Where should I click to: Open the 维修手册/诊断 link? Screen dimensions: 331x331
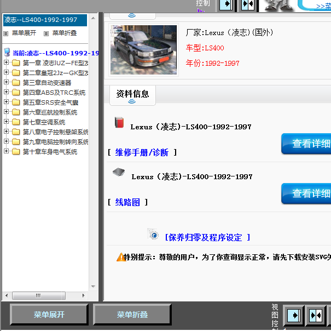[142, 152]
